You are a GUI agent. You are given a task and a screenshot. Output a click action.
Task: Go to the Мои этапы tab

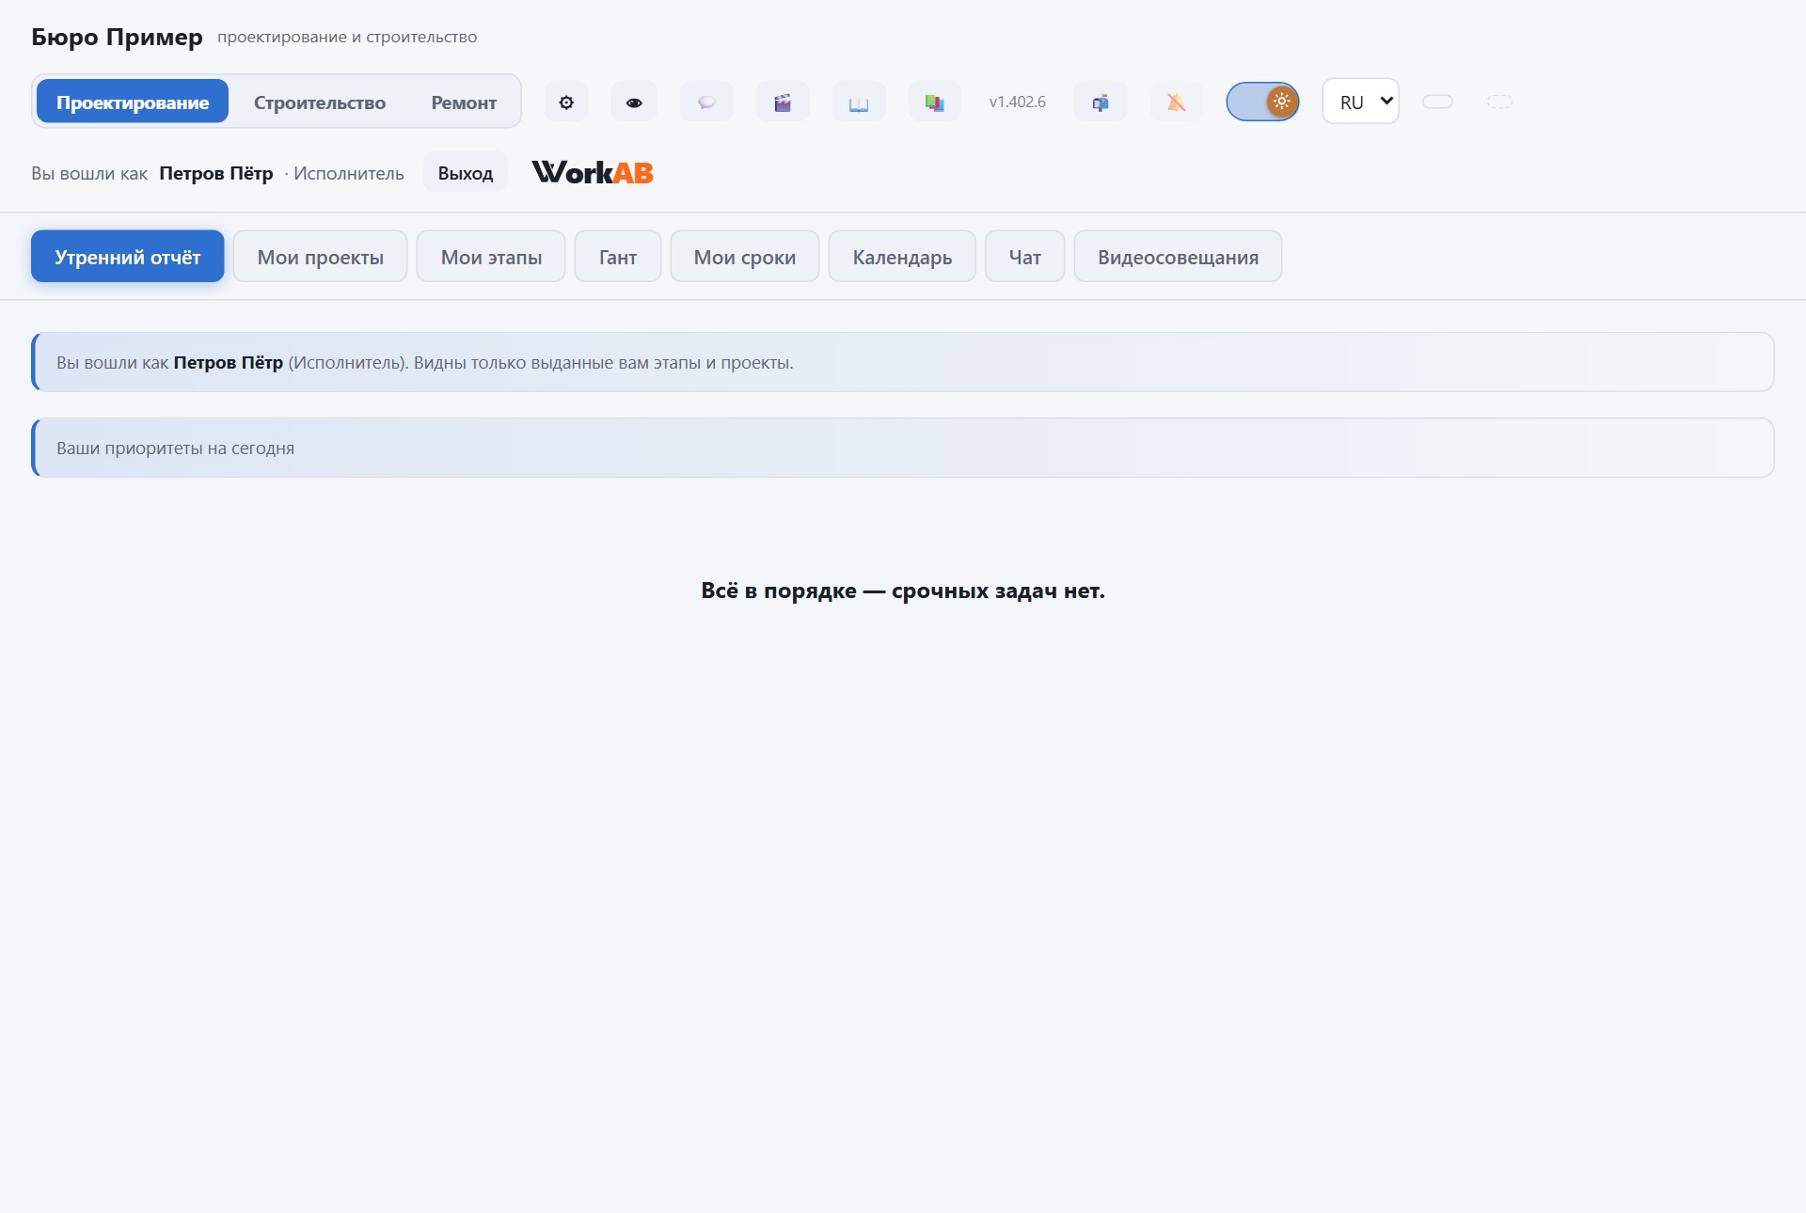(491, 257)
